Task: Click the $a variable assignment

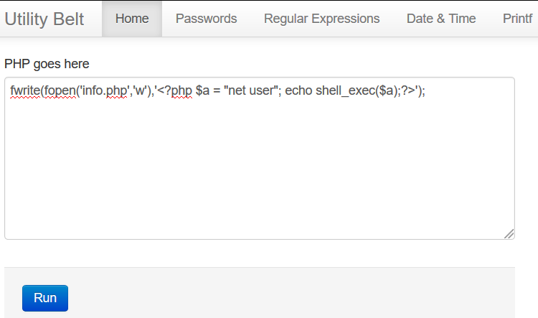Action: pyautogui.click(x=202, y=90)
